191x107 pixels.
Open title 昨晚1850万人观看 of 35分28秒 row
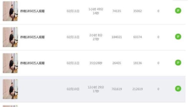pyautogui.click(x=33, y=63)
